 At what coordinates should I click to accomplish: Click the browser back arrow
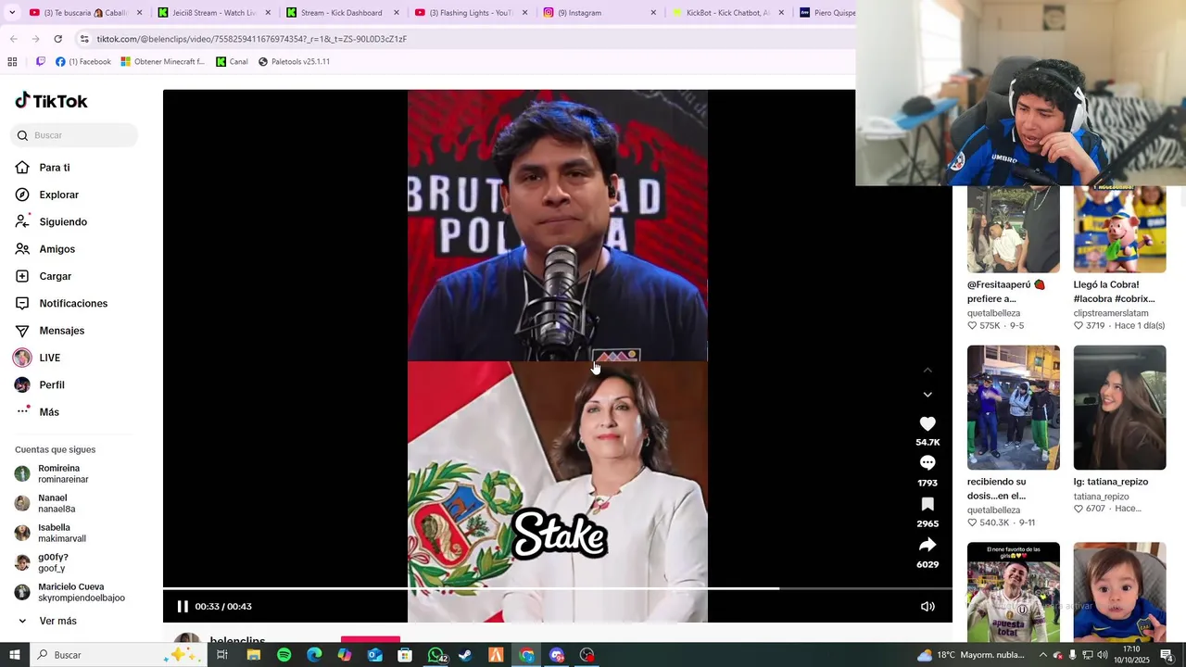[13, 39]
